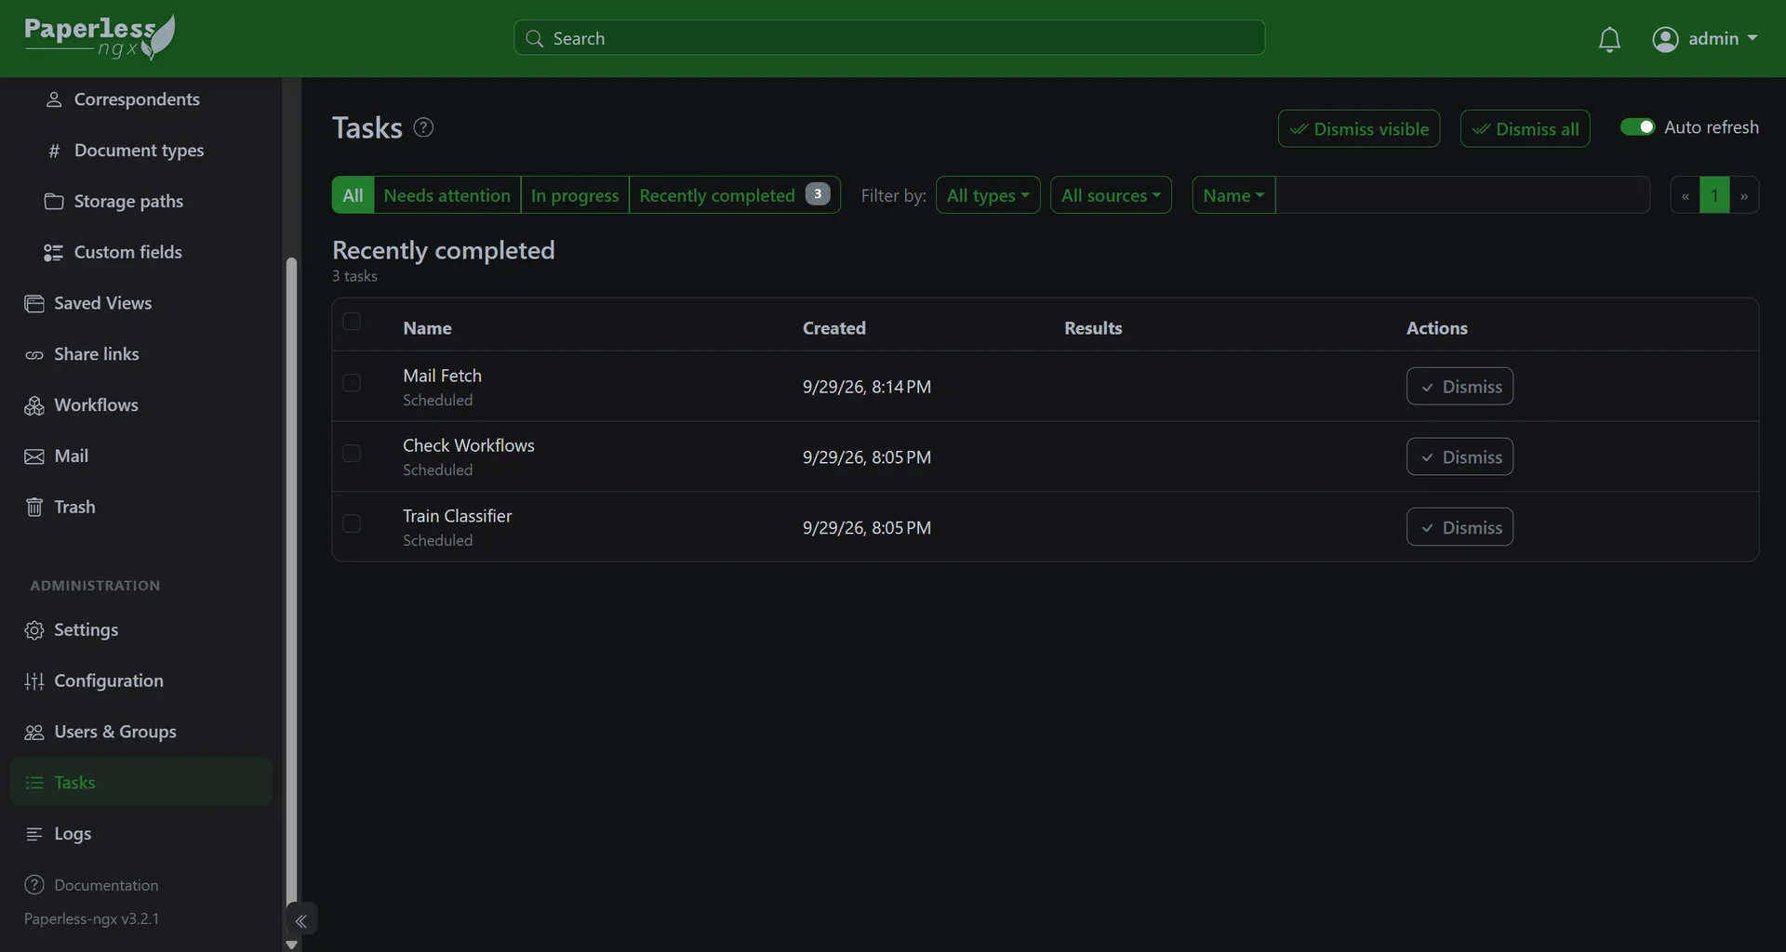Viewport: 1786px width, 952px height.
Task: Open Custom fields in the sidebar
Action: pos(127,252)
